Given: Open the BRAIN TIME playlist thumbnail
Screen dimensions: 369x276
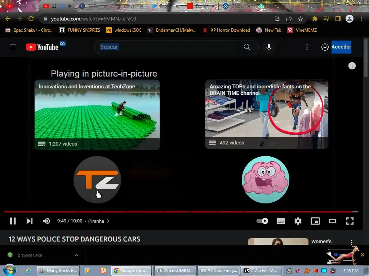Looking at the screenshot, I should (x=267, y=114).
